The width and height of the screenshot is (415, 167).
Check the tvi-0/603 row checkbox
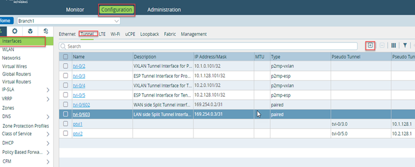click(66, 114)
